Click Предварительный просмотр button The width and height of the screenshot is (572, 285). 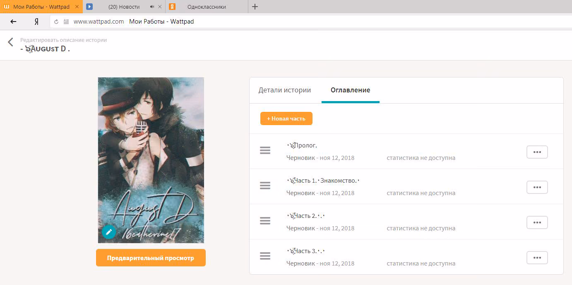[151, 258]
